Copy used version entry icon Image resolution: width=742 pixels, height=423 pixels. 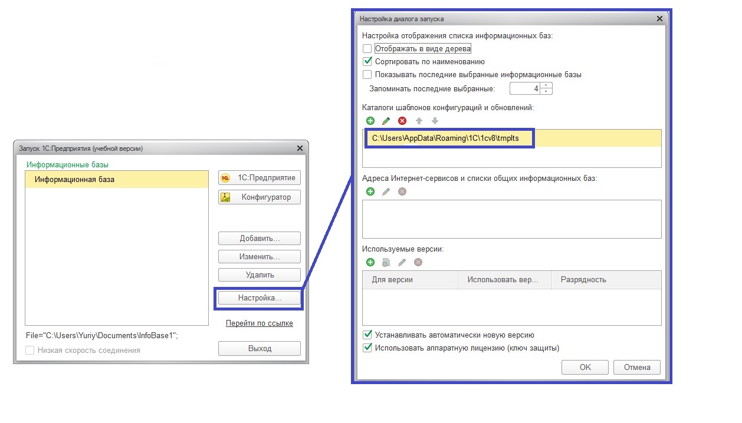click(x=386, y=262)
